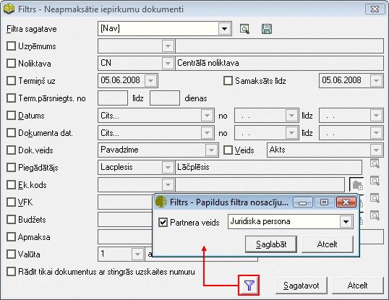Click the Sagatavot button

pyautogui.click(x=302, y=286)
